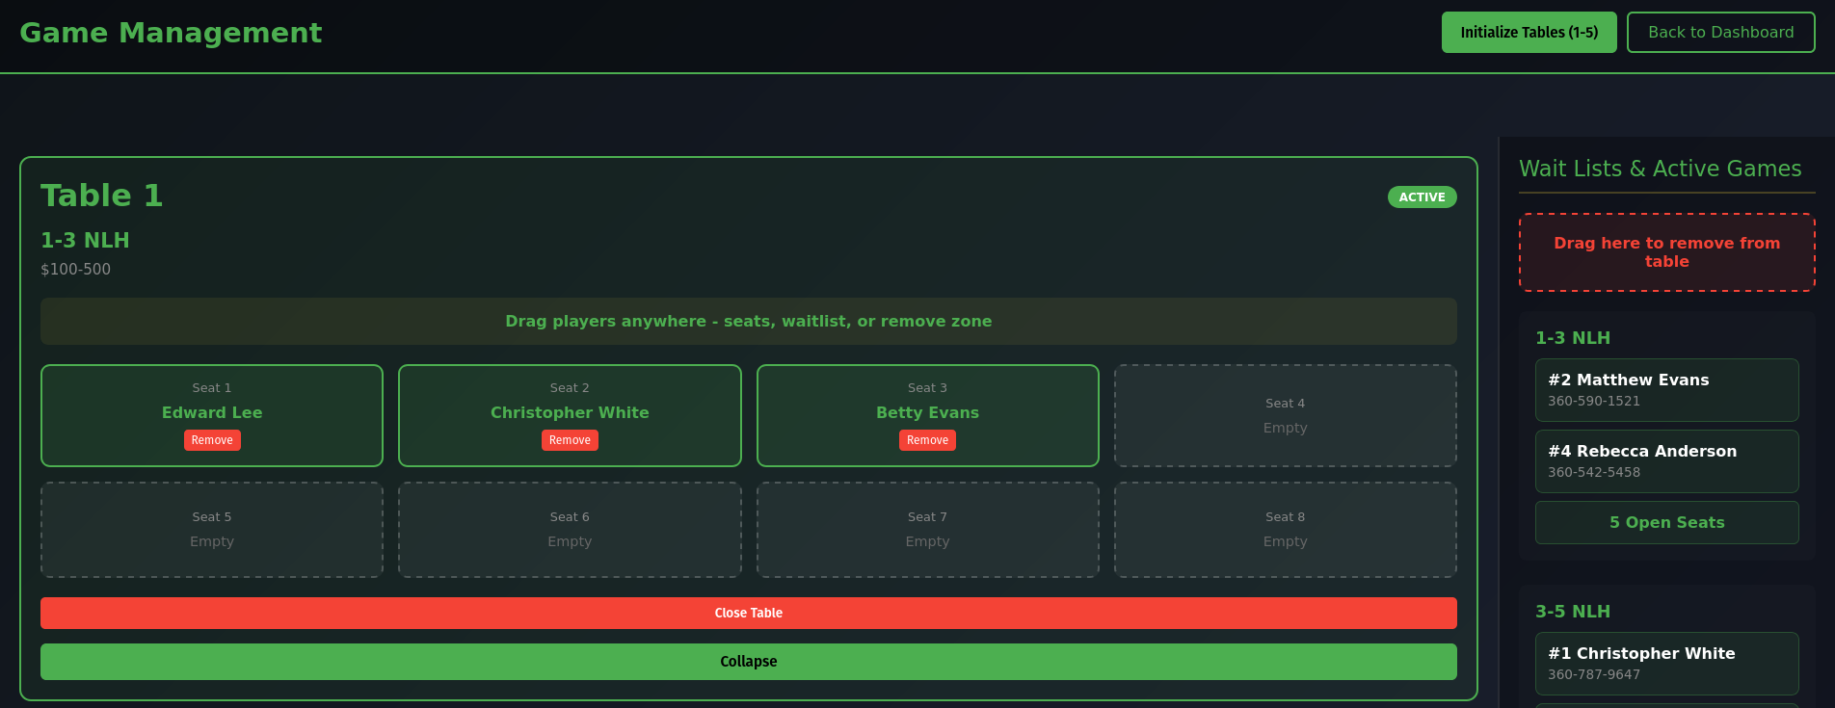Image resolution: width=1835 pixels, height=708 pixels.
Task: Click Initialize Tables (1-5) button
Action: pos(1529,33)
